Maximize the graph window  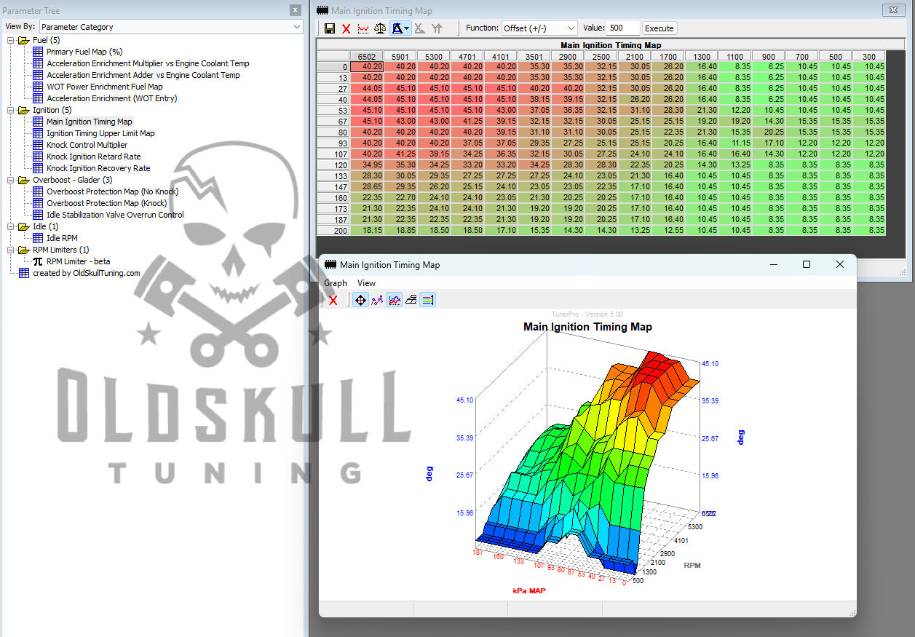point(806,264)
